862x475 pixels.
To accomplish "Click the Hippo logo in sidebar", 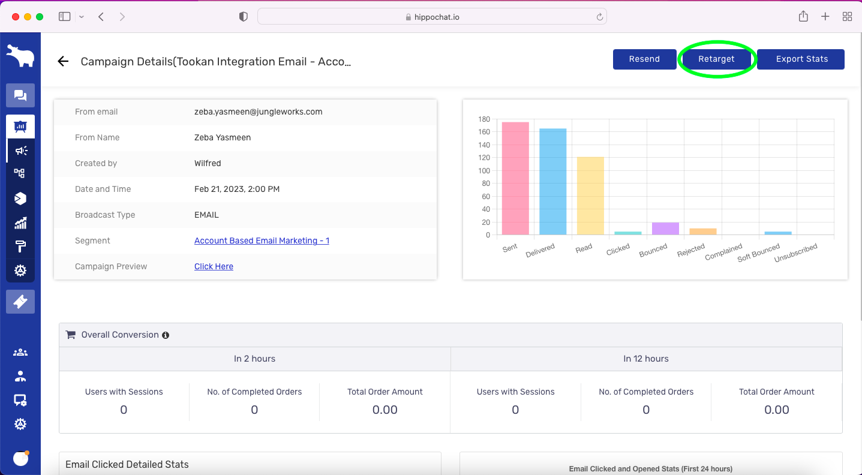I will [20, 56].
